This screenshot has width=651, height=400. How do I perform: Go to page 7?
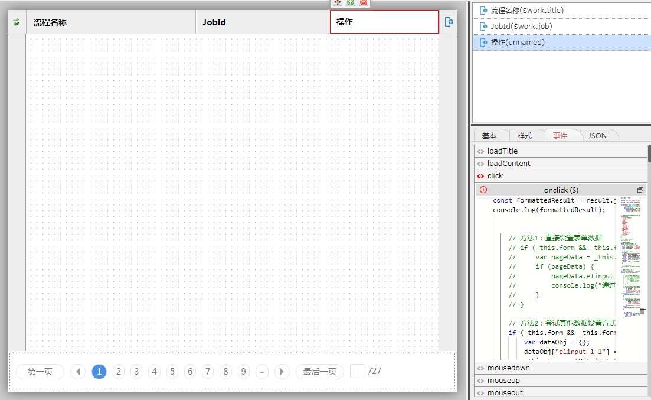[208, 371]
